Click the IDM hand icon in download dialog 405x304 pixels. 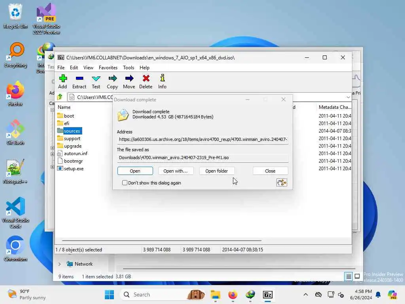282,182
